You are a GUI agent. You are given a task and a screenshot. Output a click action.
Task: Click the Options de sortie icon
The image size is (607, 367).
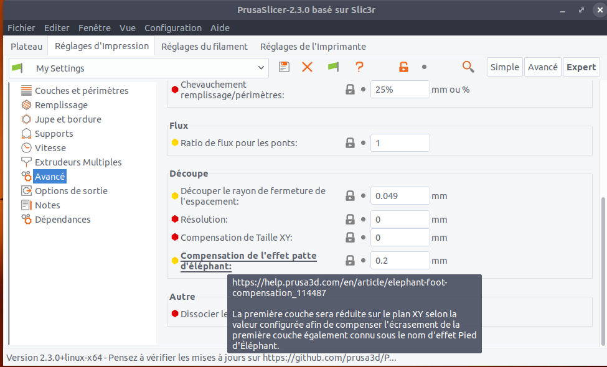(x=26, y=191)
